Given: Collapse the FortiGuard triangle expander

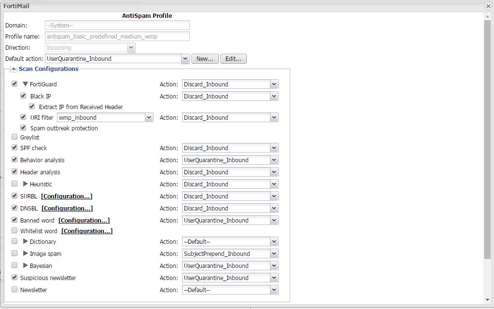Looking at the screenshot, I should (26, 84).
